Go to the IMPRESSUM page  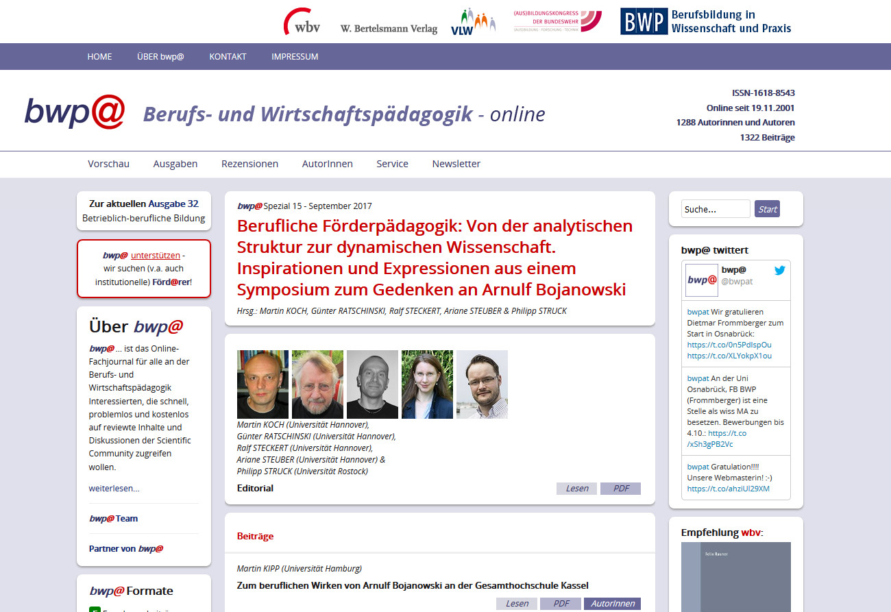(295, 57)
